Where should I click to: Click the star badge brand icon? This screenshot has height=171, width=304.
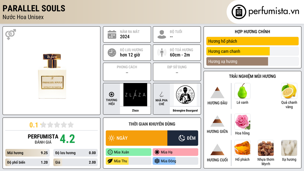pos(112,94)
